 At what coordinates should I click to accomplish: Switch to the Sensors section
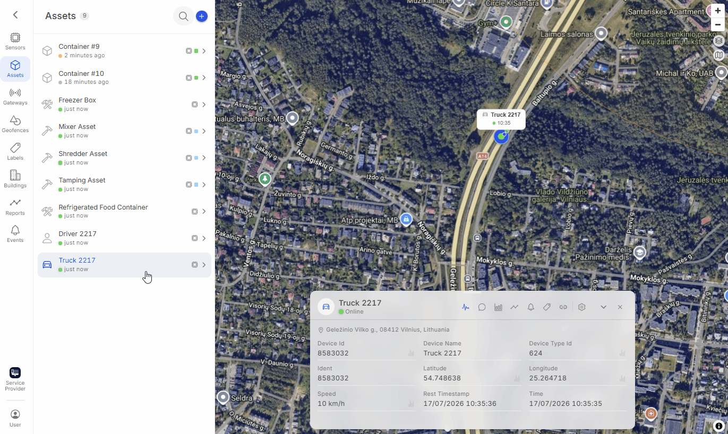(15, 41)
